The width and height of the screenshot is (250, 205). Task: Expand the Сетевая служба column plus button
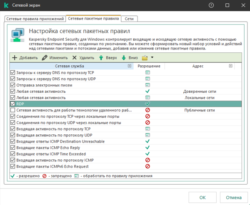pyautogui.click(x=130, y=66)
